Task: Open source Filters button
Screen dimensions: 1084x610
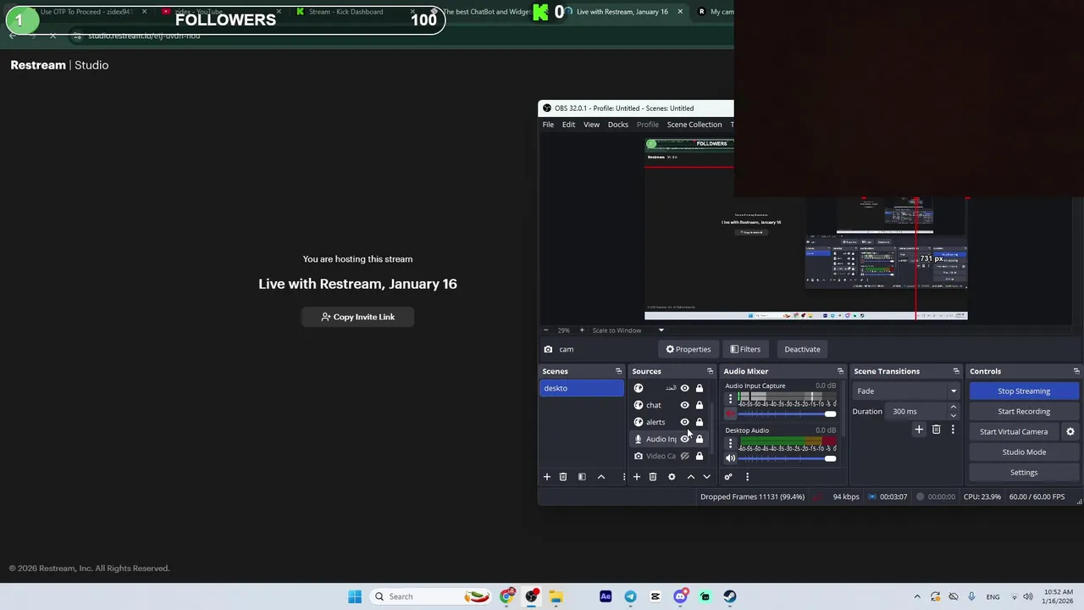Action: (x=745, y=349)
